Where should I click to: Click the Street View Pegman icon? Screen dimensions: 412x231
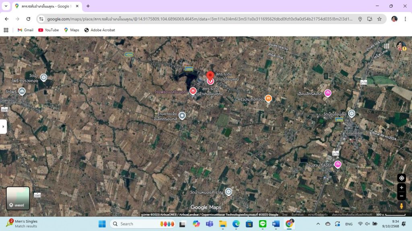point(401,206)
